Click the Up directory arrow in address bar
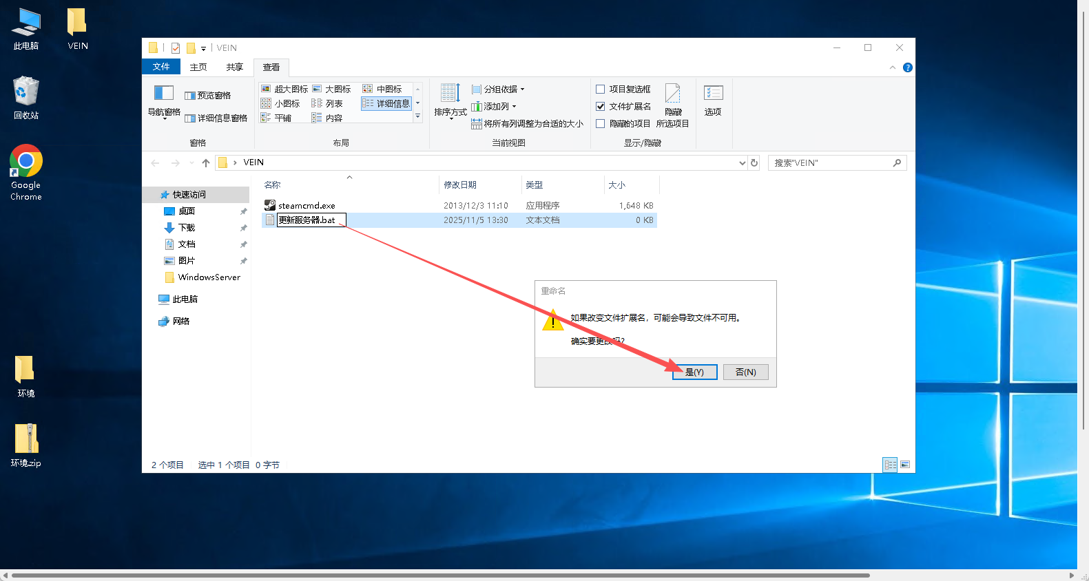This screenshot has width=1089, height=581. point(206,163)
